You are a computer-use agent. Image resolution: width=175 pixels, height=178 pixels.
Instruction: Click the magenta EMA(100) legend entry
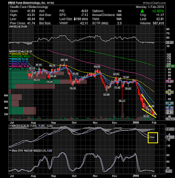click(19, 66)
